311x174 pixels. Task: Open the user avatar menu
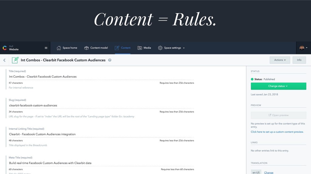point(303,48)
